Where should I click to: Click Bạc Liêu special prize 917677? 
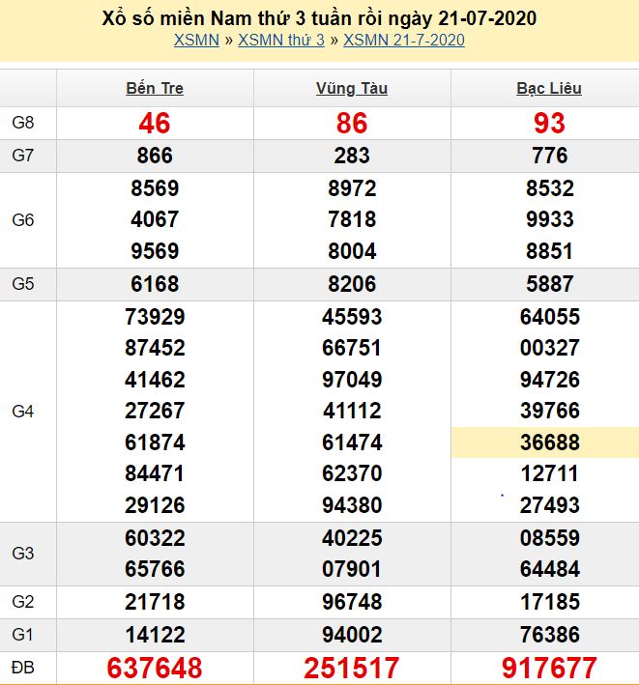[x=549, y=668]
